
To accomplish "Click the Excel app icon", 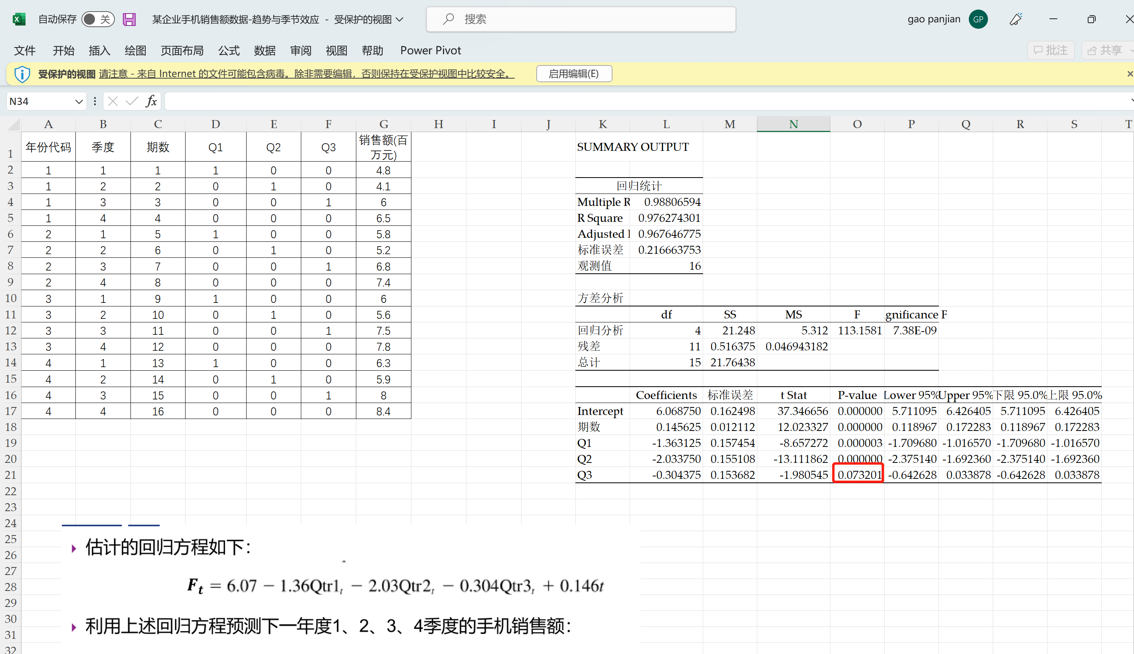I will coord(18,19).
